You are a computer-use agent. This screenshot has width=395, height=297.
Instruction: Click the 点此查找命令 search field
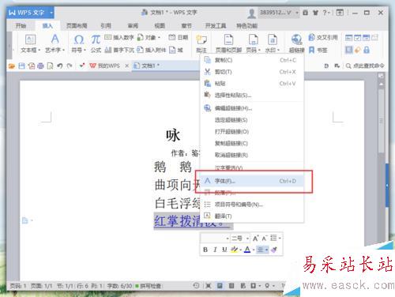coord(365,66)
